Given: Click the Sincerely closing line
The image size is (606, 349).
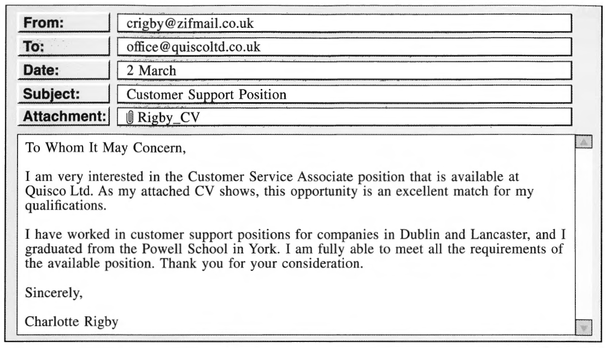Looking at the screenshot, I should click(x=54, y=293).
